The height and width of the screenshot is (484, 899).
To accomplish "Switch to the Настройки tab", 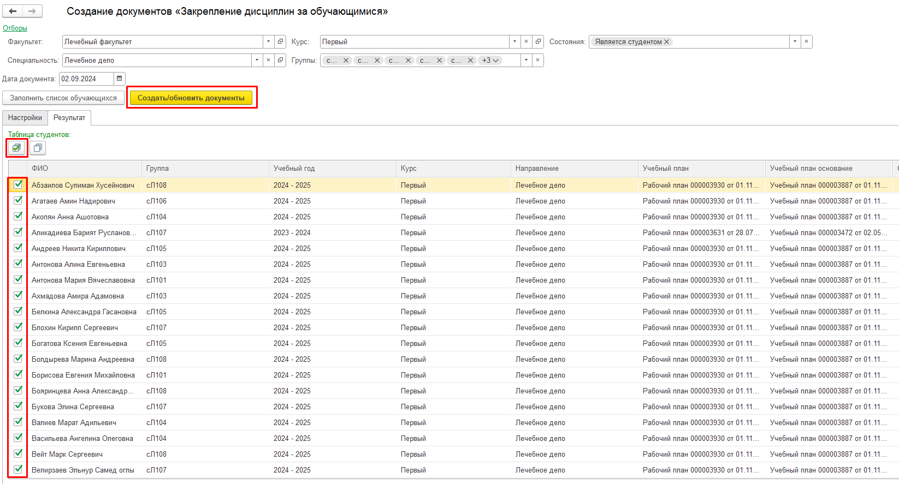I will click(x=25, y=118).
